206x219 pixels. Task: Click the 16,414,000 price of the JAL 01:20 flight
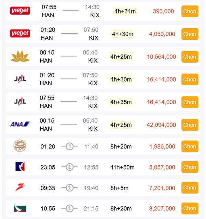pyautogui.click(x=161, y=79)
